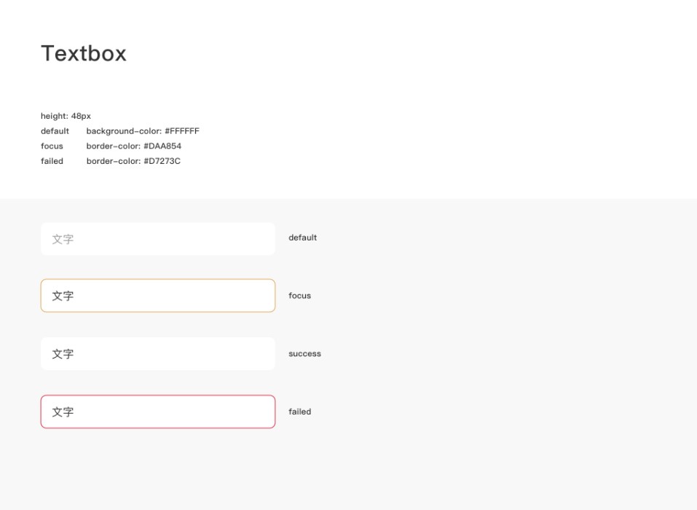The image size is (697, 510).
Task: Click the 文字 text inside the success textbox
Action: pos(63,354)
